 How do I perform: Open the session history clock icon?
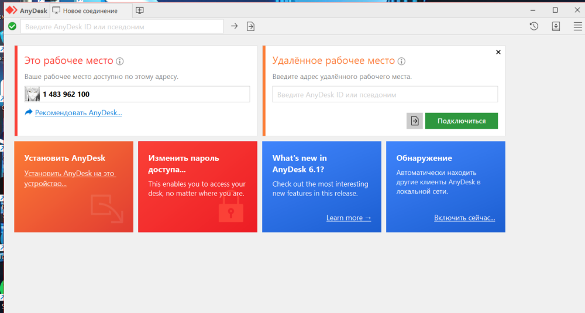(534, 26)
